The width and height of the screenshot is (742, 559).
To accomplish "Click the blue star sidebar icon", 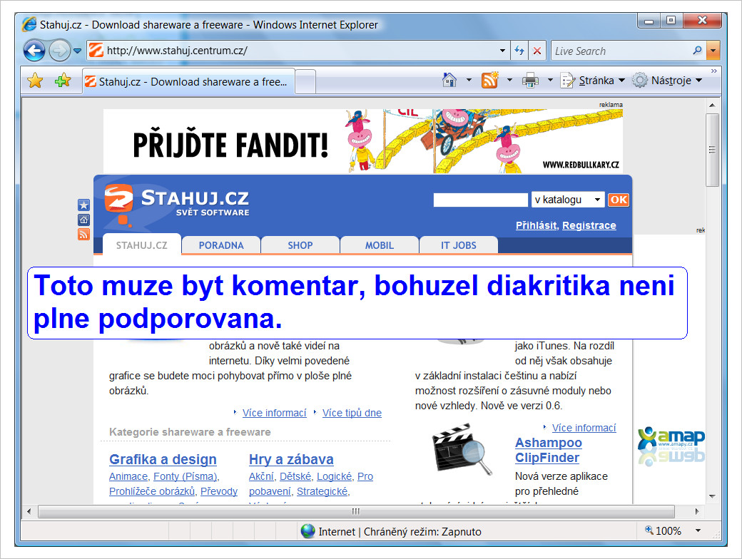I will point(83,205).
